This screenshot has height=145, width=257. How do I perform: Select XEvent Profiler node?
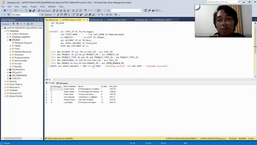[x=16, y=96]
